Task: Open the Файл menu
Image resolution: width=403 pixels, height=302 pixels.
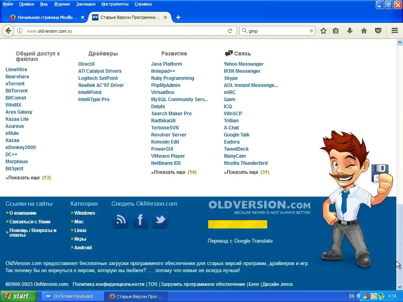Action: 8,4
